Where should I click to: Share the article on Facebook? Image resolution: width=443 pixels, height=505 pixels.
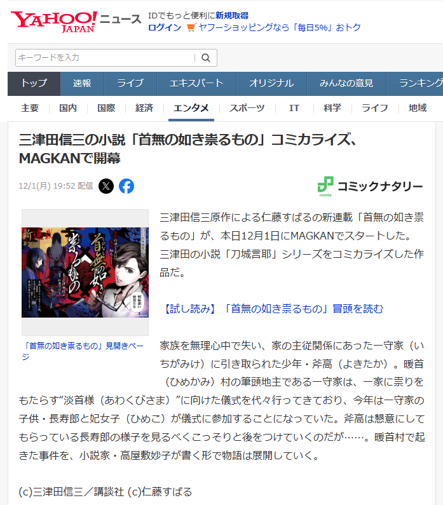tap(126, 186)
